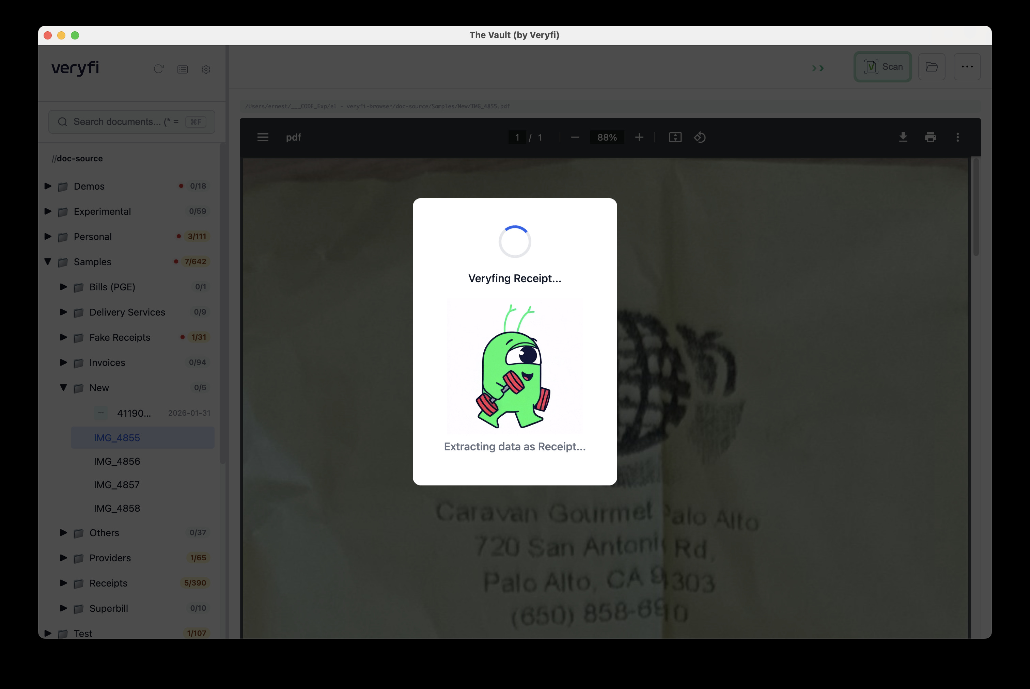Click the search documents field
The width and height of the screenshot is (1030, 689).
131,122
